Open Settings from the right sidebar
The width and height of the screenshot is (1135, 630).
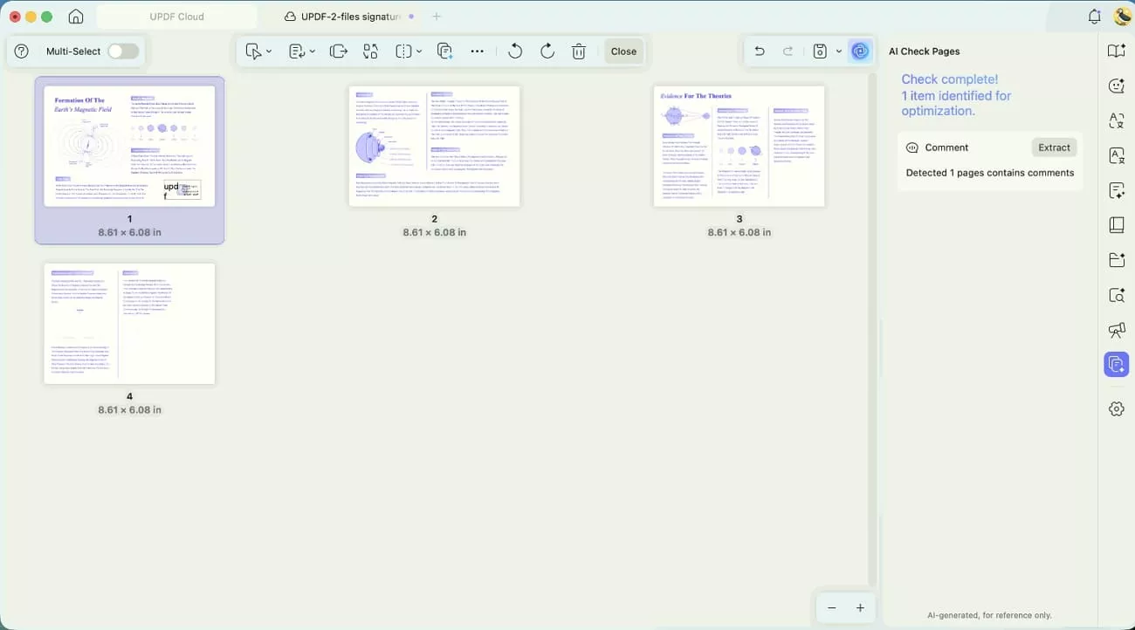pos(1117,407)
